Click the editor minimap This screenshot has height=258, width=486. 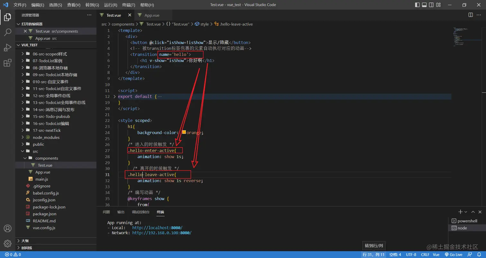pos(467,37)
